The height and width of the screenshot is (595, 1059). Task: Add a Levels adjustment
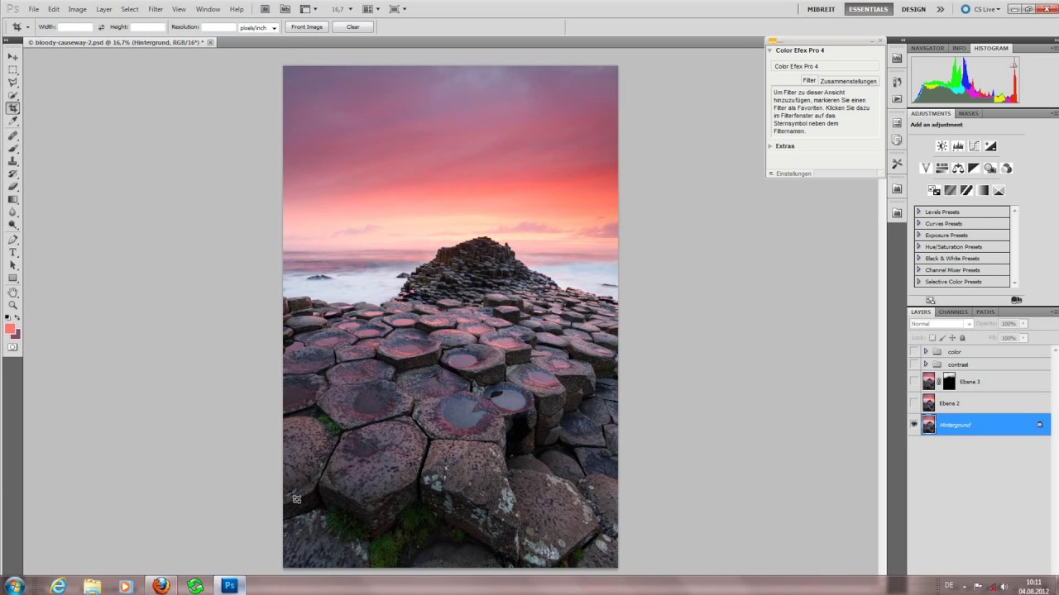click(958, 146)
